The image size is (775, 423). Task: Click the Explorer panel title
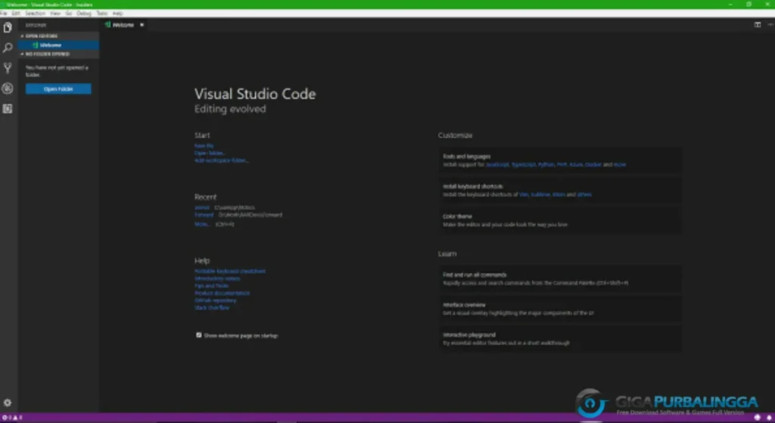pos(36,25)
